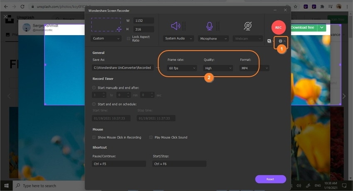Click Join free on Unsplash page
This screenshot has height=191, width=353.
(x=338, y=19)
